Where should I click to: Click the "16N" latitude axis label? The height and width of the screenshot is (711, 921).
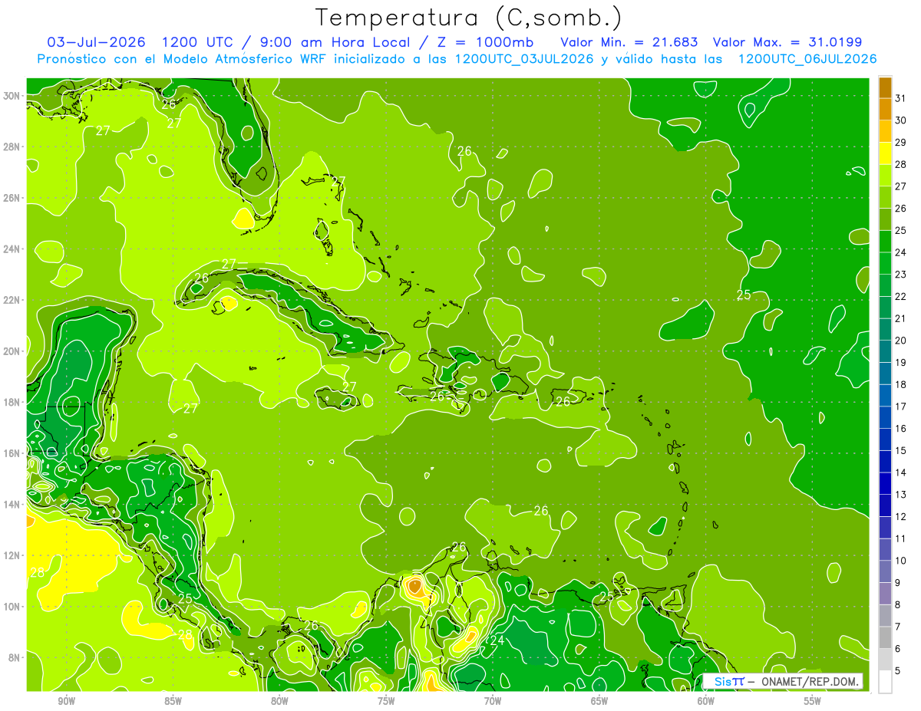(12, 453)
